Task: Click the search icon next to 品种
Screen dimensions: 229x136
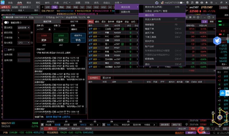Action: 42,25
